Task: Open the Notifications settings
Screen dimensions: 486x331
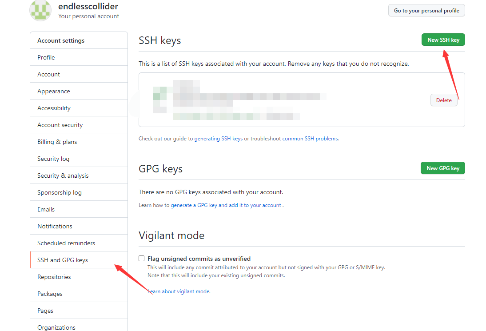Action: [79, 226]
